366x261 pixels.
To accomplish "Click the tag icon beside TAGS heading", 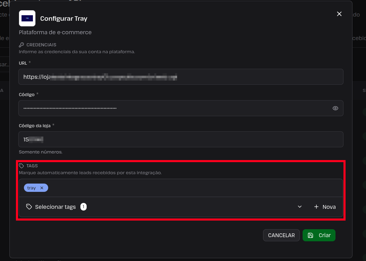I will pos(21,166).
